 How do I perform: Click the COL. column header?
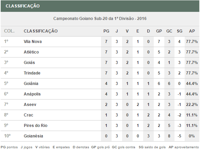(9, 31)
